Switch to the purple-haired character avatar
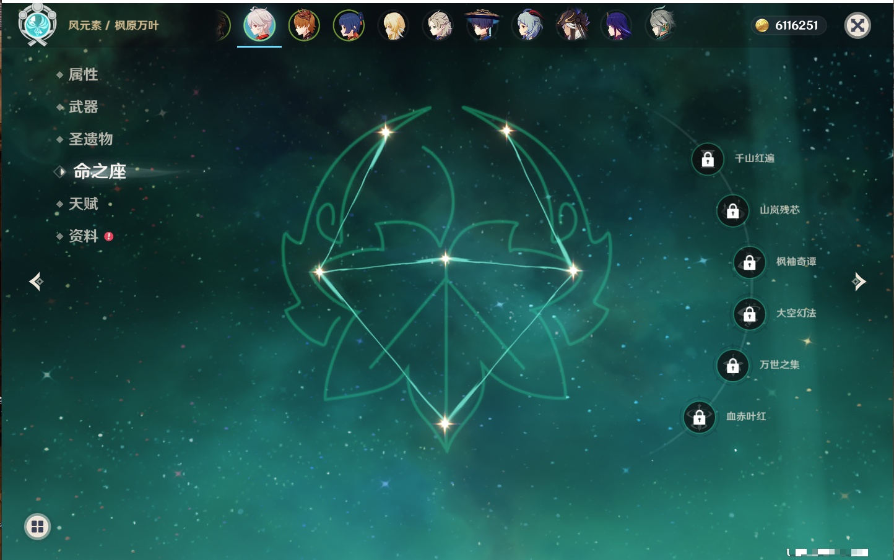Screen dimensions: 894x560 point(617,25)
